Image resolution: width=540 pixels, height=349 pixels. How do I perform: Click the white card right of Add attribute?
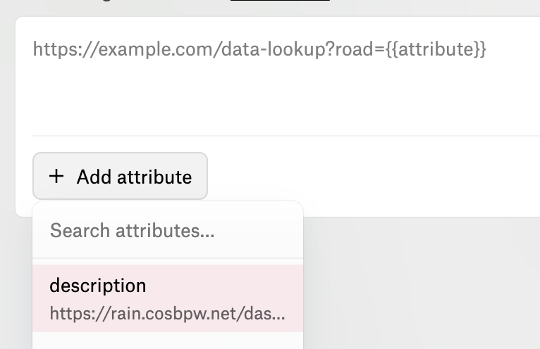(x=374, y=176)
